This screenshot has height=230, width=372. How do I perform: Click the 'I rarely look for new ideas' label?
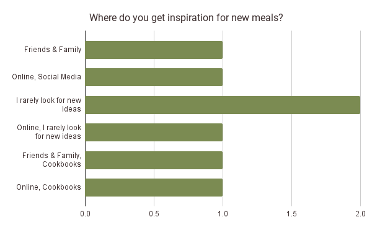coord(48,105)
